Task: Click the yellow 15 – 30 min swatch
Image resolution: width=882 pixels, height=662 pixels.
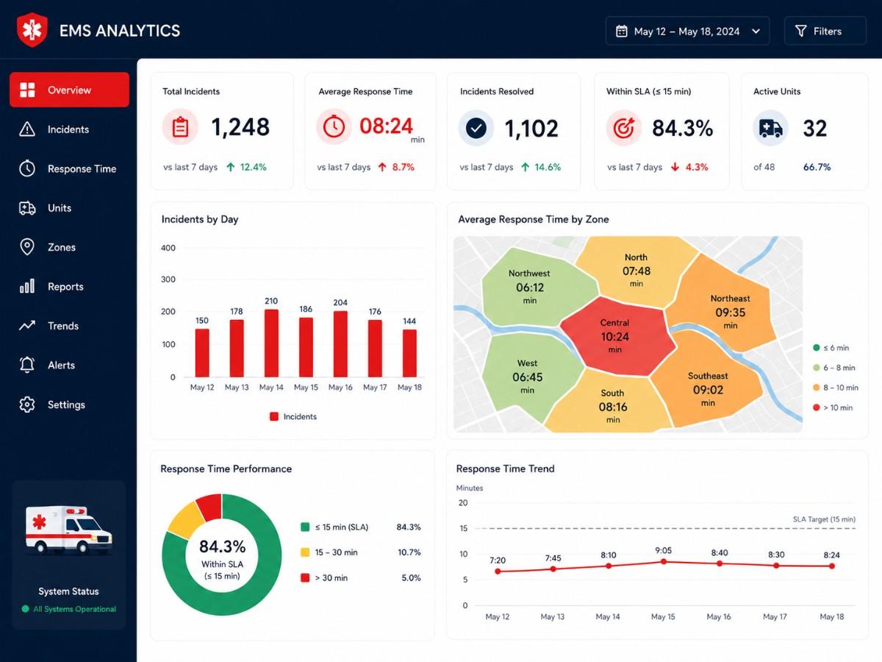Action: (x=305, y=552)
